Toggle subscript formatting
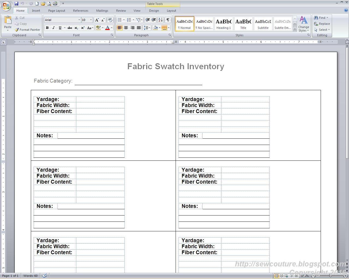This screenshot has height=279, width=349. (76, 28)
